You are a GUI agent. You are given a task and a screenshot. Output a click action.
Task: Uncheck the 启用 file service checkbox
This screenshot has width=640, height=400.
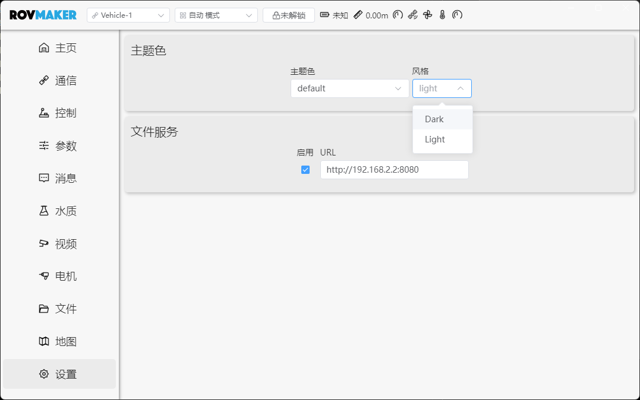[x=305, y=169]
